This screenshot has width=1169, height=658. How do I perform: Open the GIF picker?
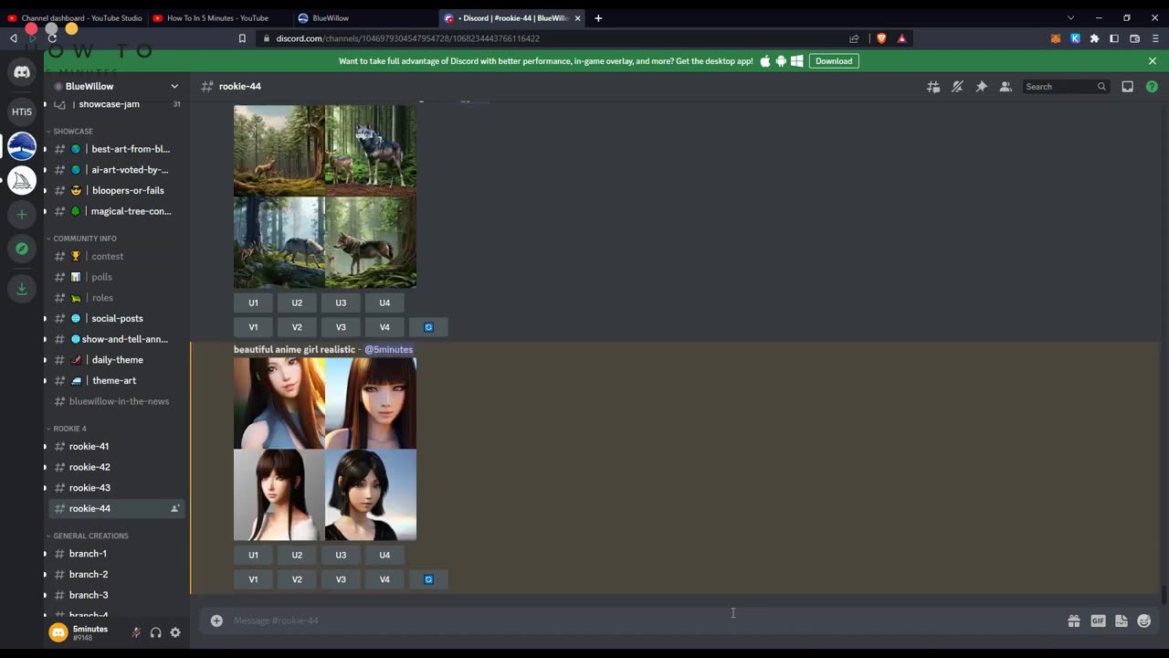tap(1098, 621)
